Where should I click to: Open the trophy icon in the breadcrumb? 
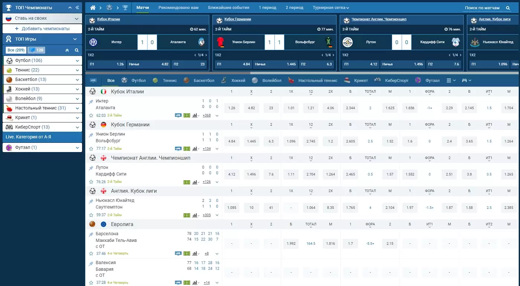pos(125,8)
